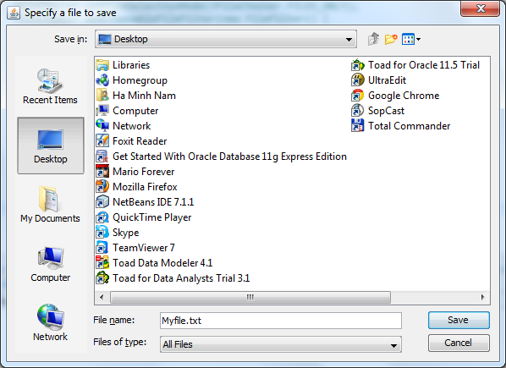Select the Toad for Data Analysts Trial icon
Image resolution: width=506 pixels, height=368 pixels.
pyautogui.click(x=102, y=278)
